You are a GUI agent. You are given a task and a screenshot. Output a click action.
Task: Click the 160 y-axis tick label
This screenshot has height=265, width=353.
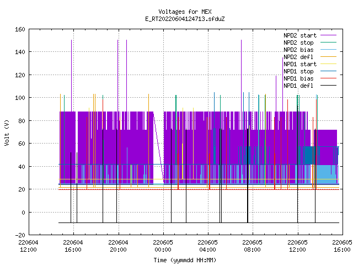(20, 29)
